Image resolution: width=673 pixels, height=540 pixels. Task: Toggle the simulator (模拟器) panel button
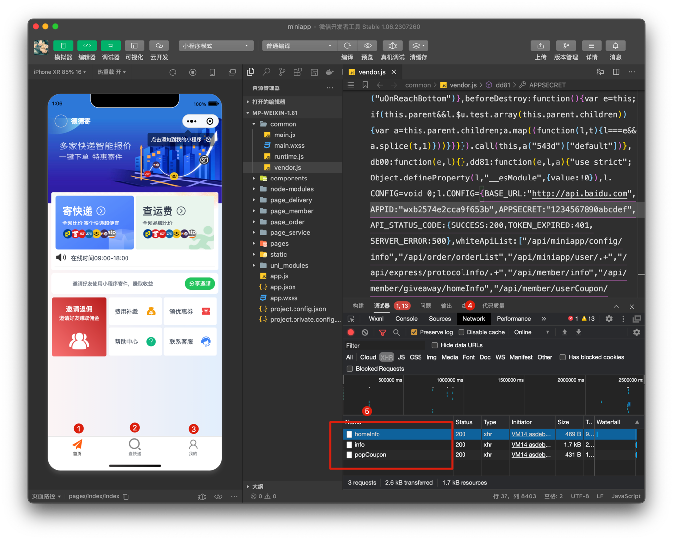(63, 45)
